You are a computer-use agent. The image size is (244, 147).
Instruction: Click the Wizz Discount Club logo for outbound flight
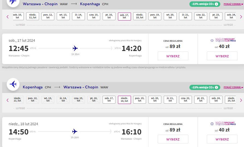225,40
